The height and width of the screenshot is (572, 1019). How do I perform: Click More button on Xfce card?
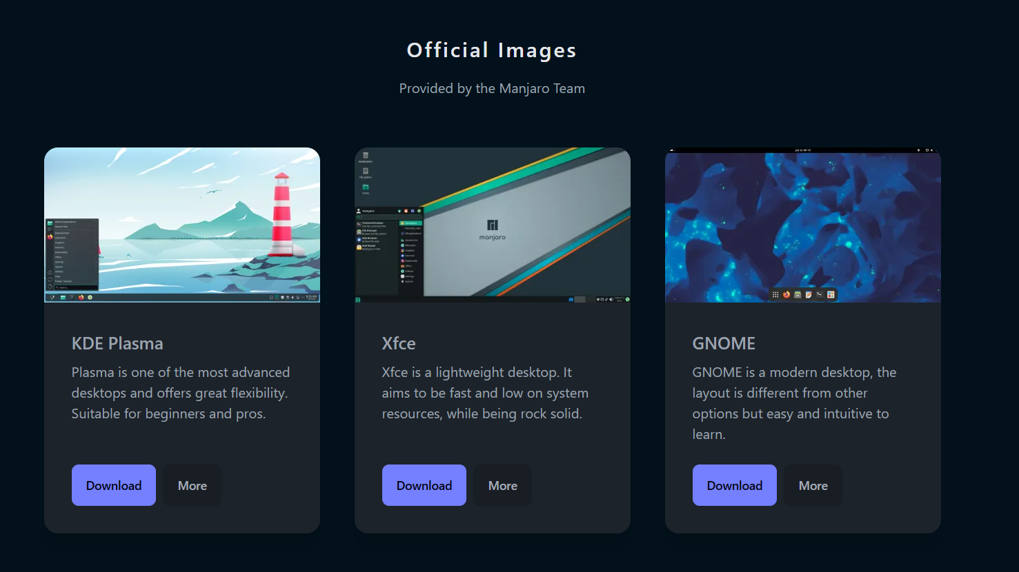point(503,485)
